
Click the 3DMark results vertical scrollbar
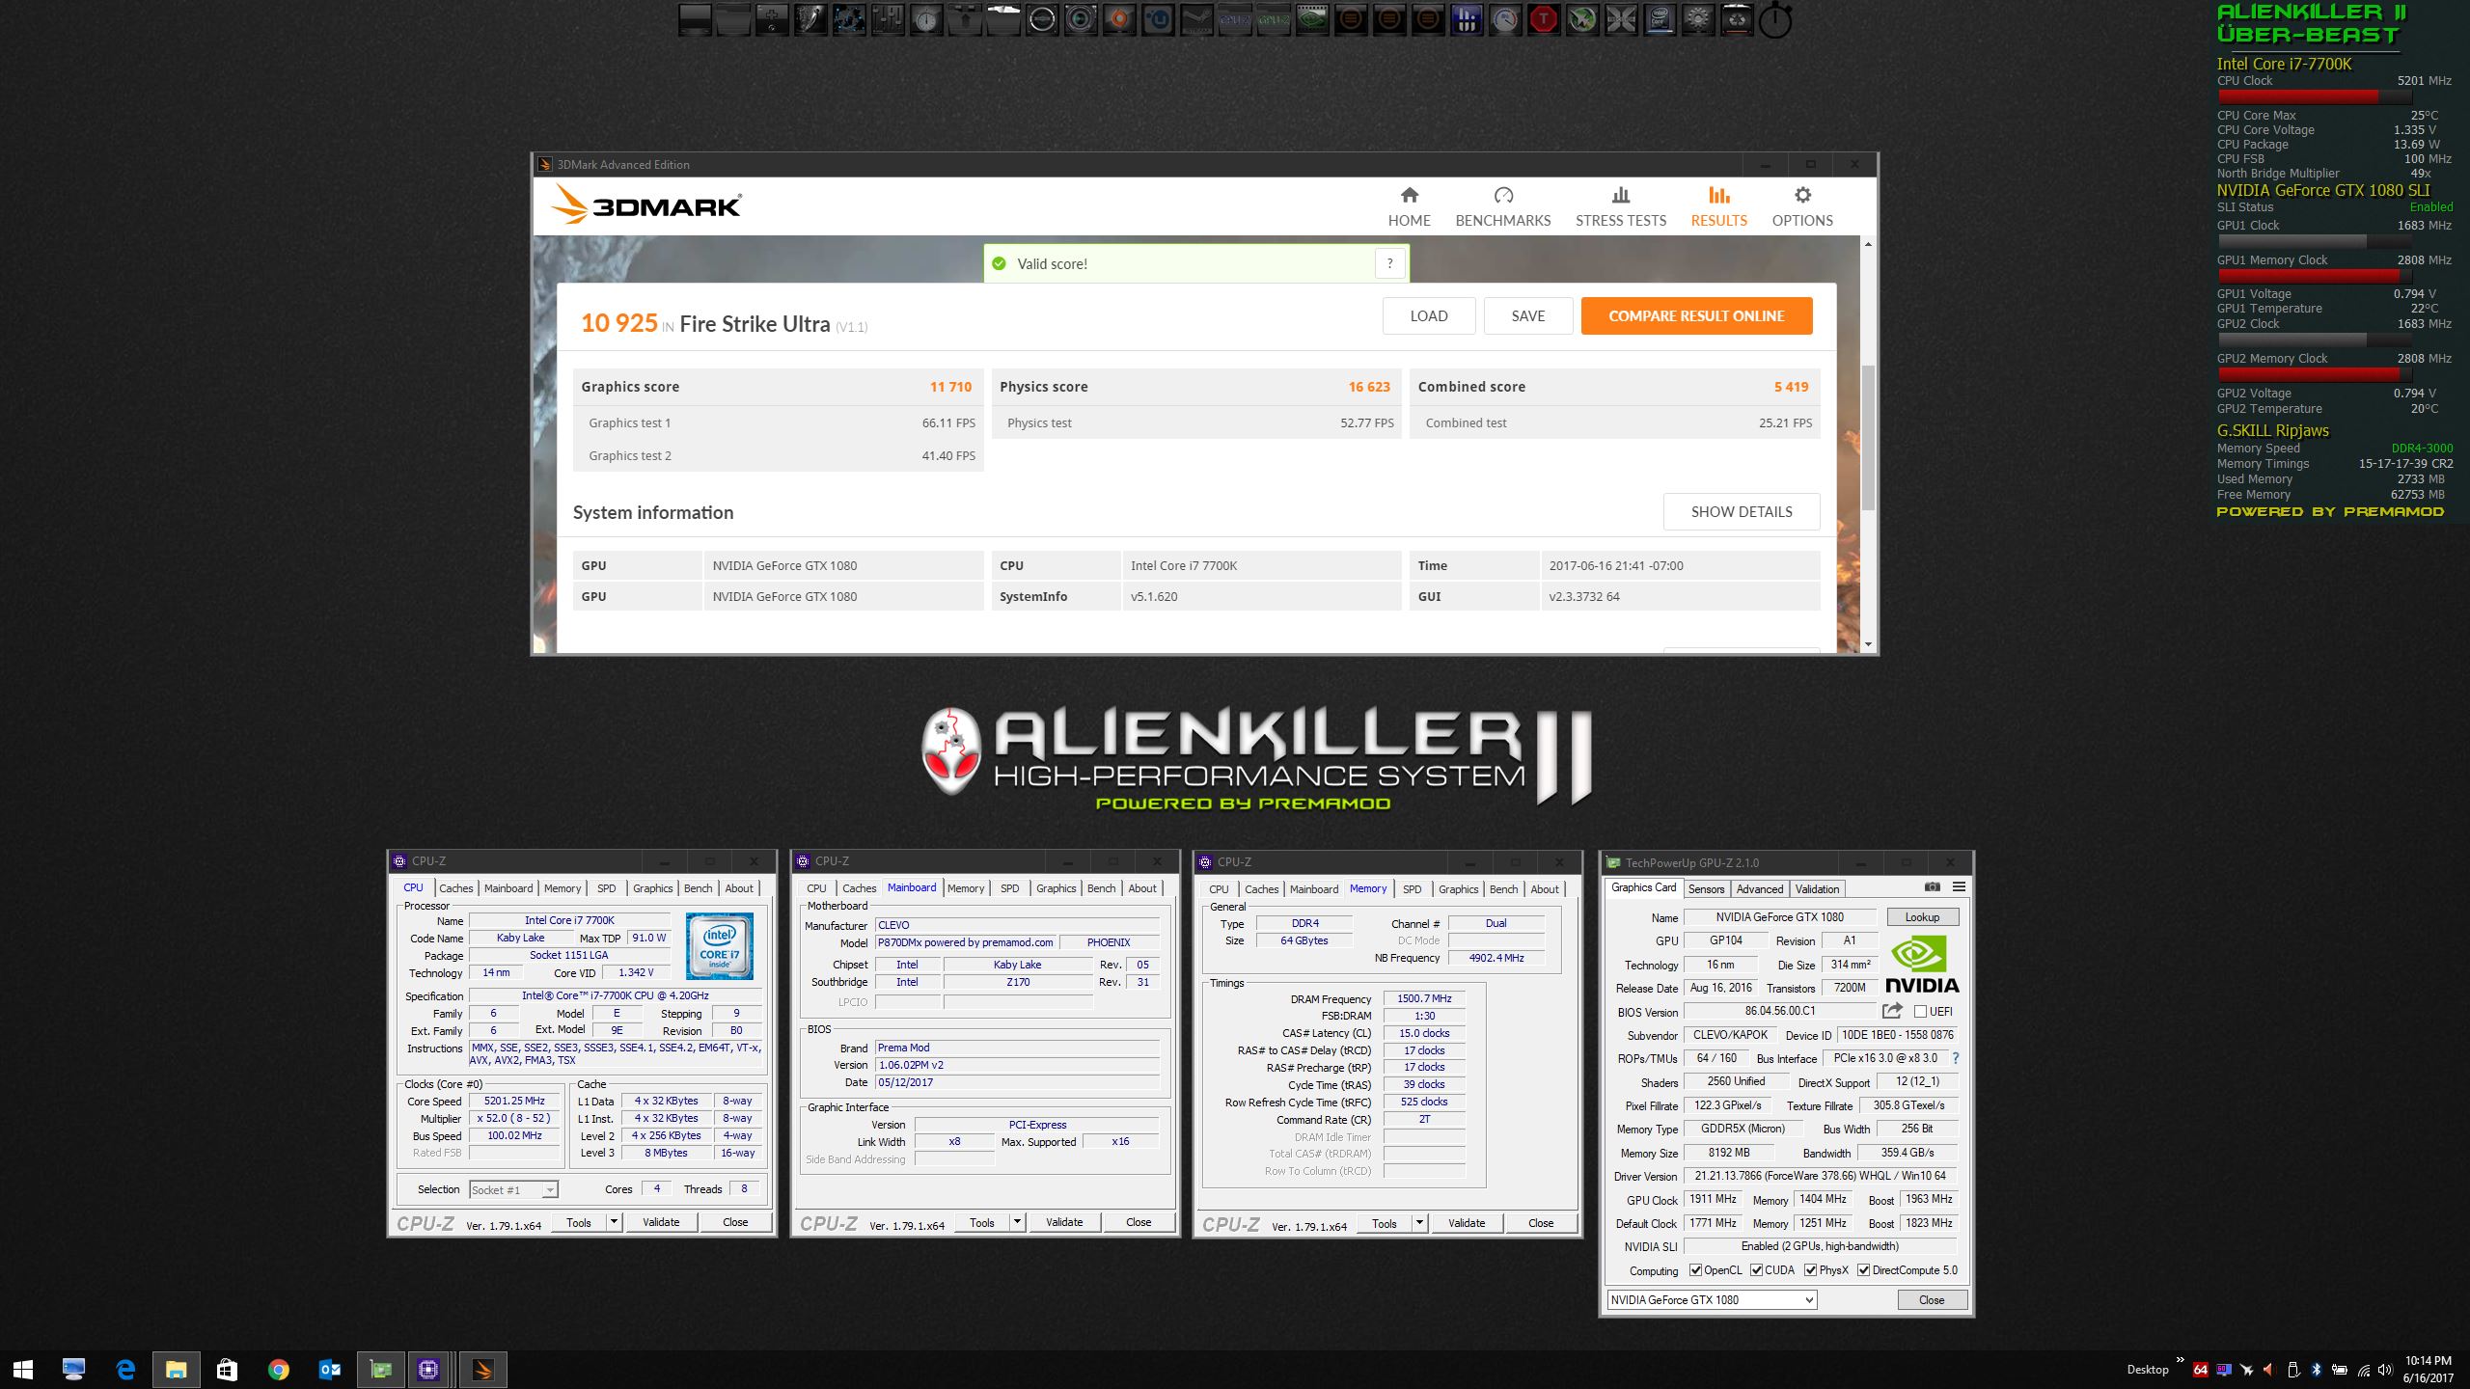pyautogui.click(x=1868, y=439)
